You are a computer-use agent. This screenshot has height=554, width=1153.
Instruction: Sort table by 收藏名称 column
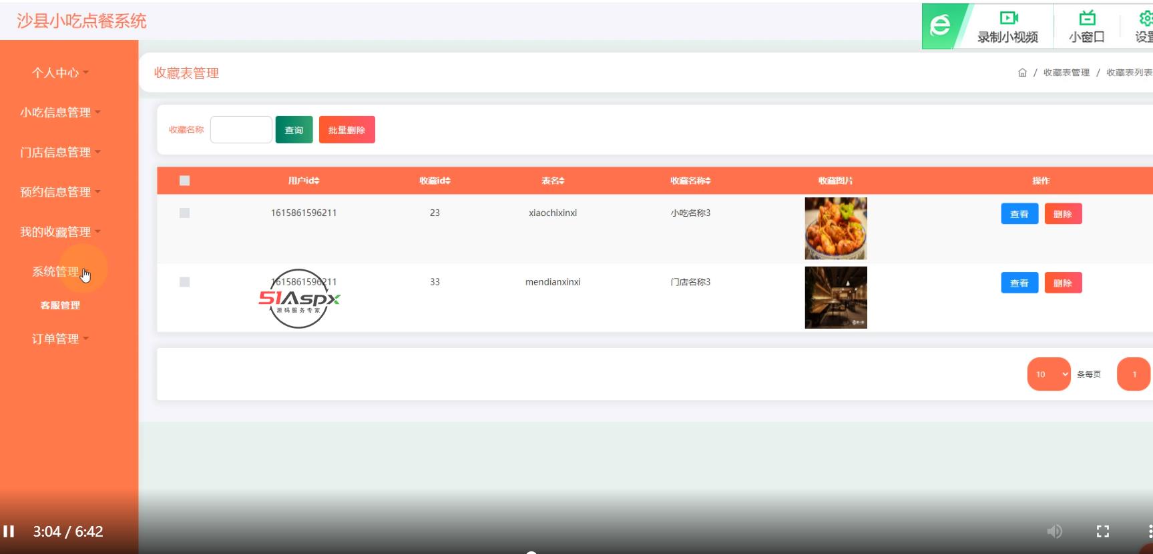(x=690, y=181)
